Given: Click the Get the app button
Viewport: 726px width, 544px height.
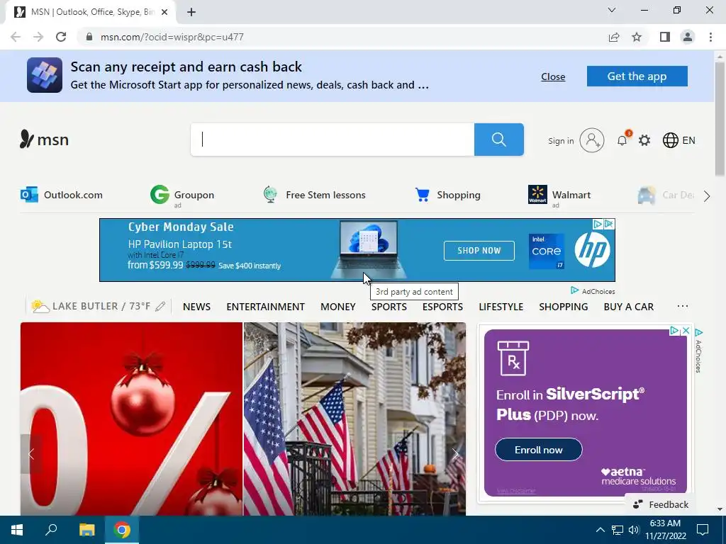Looking at the screenshot, I should tap(637, 76).
